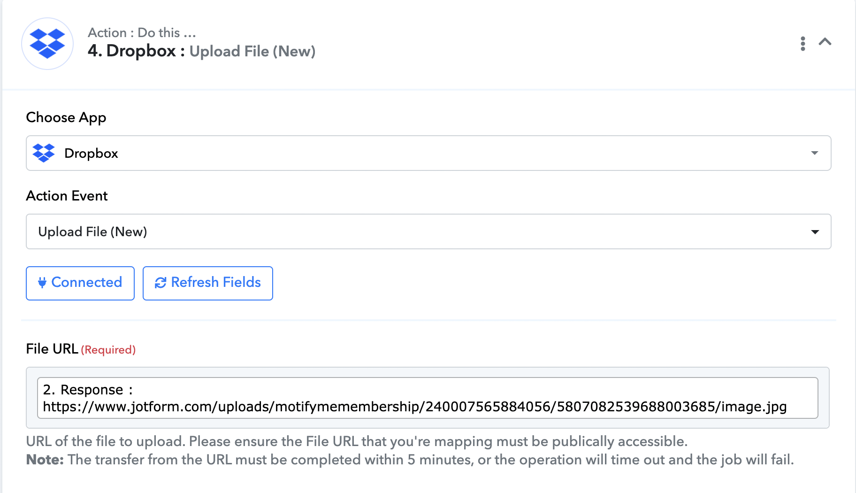Click the plug icon on Connected button
The image size is (856, 493).
pyautogui.click(x=42, y=283)
